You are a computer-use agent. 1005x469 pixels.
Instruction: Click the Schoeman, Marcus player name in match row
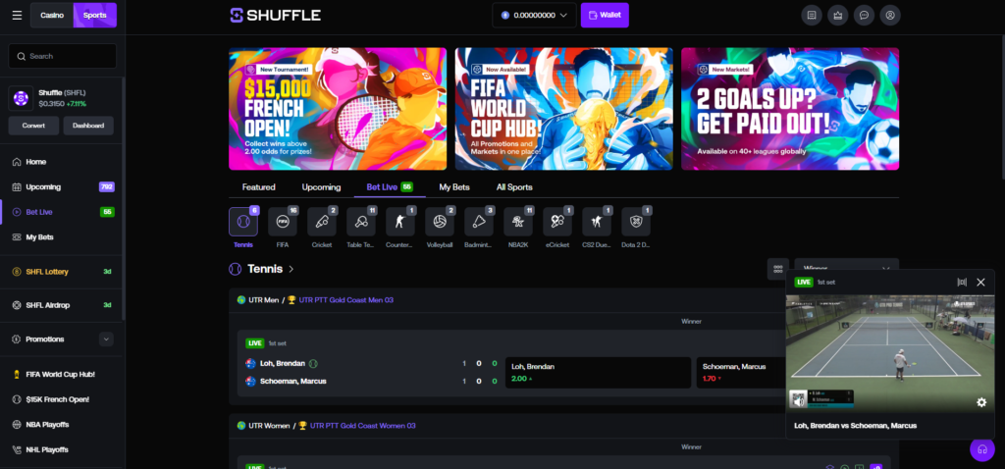[292, 382]
